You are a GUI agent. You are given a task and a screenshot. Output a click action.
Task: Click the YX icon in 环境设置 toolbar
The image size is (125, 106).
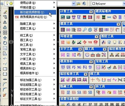[90, 42]
